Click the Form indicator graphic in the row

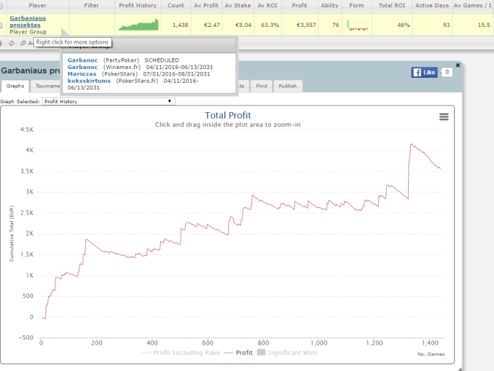(x=357, y=25)
